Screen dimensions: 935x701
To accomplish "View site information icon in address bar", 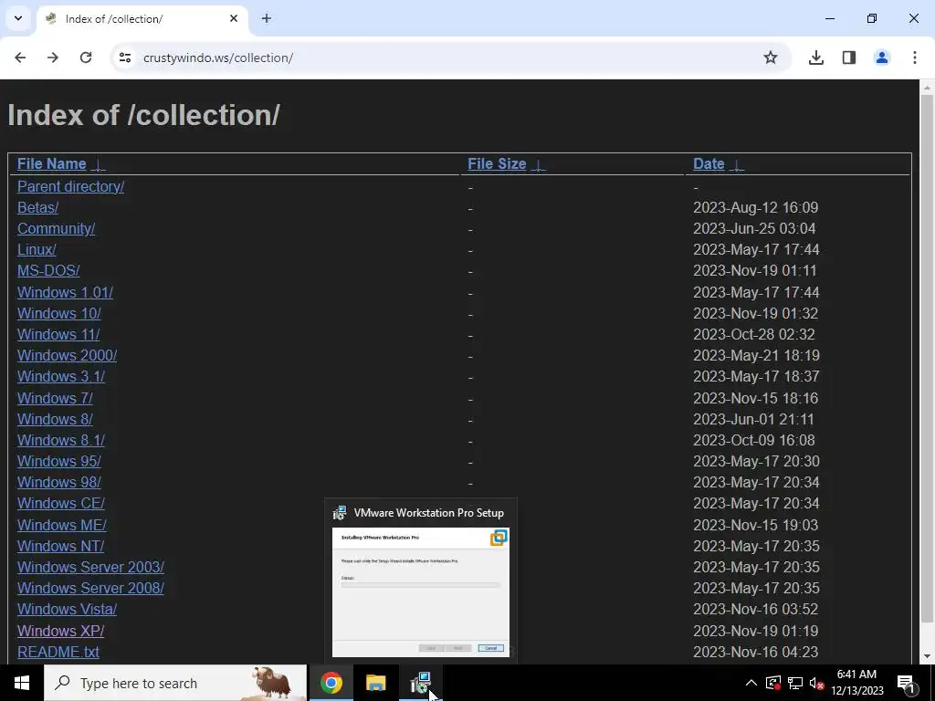I will click(124, 58).
